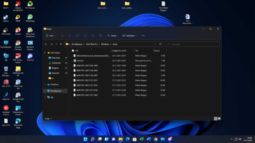Click the Yeni new item menu
This screenshot has height=143, width=255.
coord(51,36)
